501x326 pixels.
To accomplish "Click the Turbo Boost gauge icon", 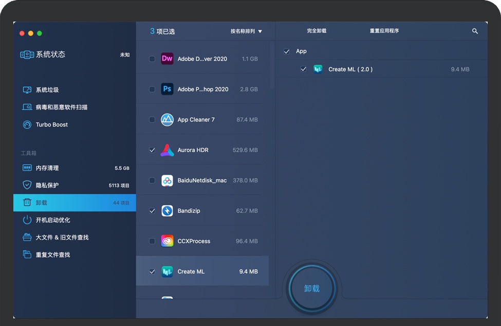I will pyautogui.click(x=27, y=124).
